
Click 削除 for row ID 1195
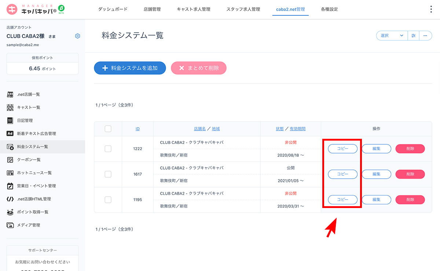[x=410, y=200]
